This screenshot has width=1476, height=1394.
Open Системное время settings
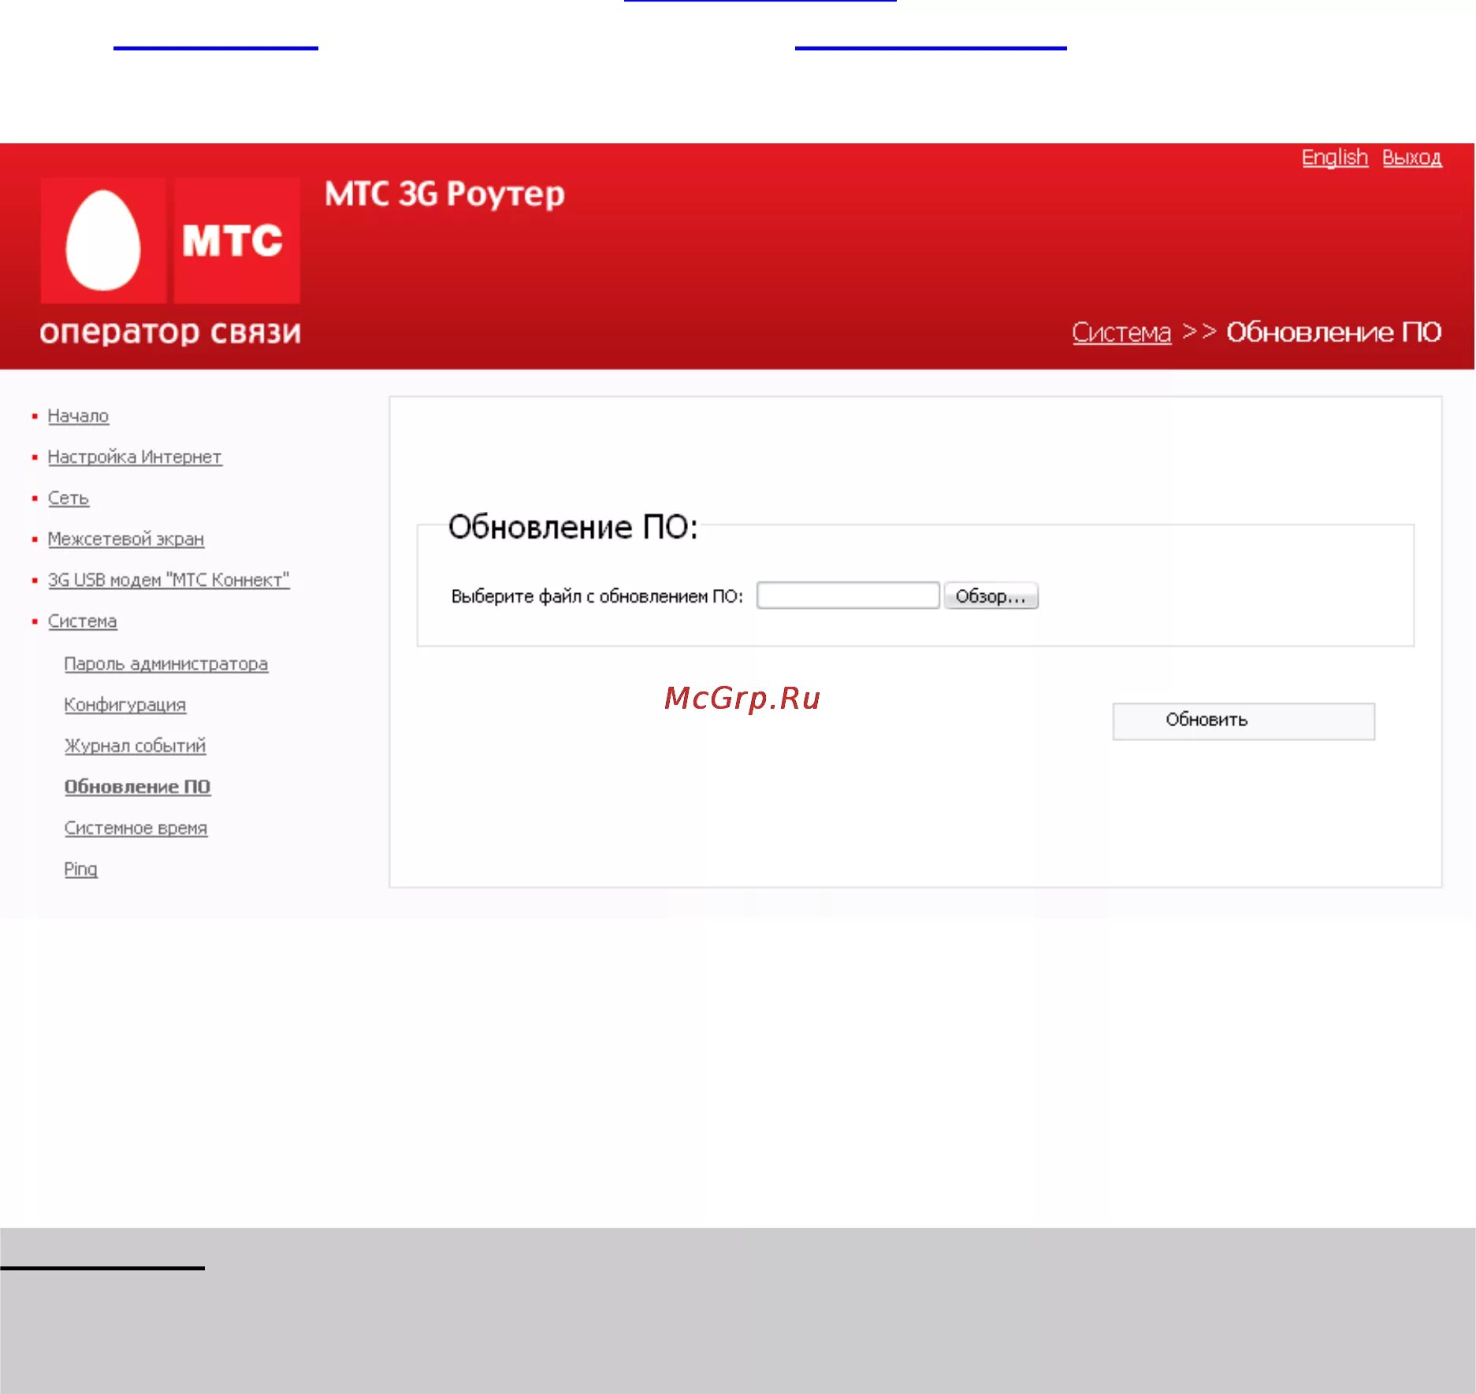136,828
